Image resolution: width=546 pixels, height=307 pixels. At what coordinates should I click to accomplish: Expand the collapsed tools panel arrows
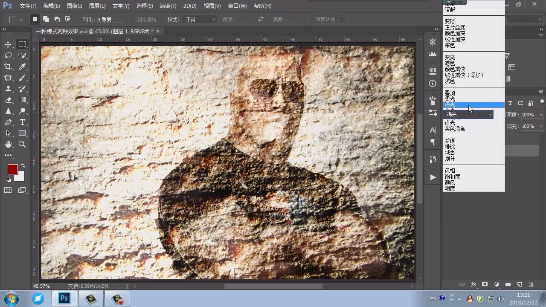coord(4,29)
